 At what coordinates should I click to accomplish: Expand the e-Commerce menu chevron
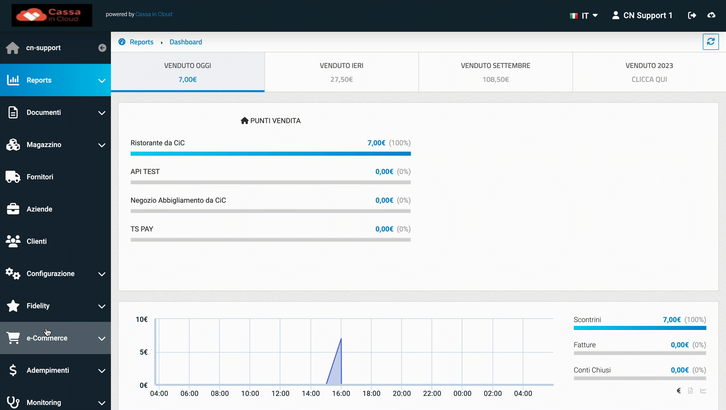click(x=102, y=338)
